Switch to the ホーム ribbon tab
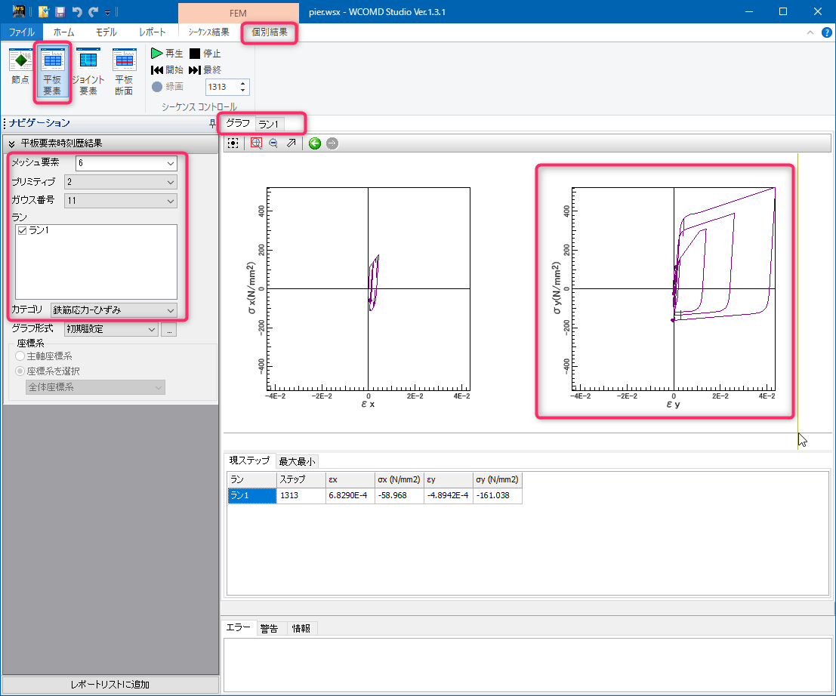This screenshot has width=836, height=696. point(63,32)
